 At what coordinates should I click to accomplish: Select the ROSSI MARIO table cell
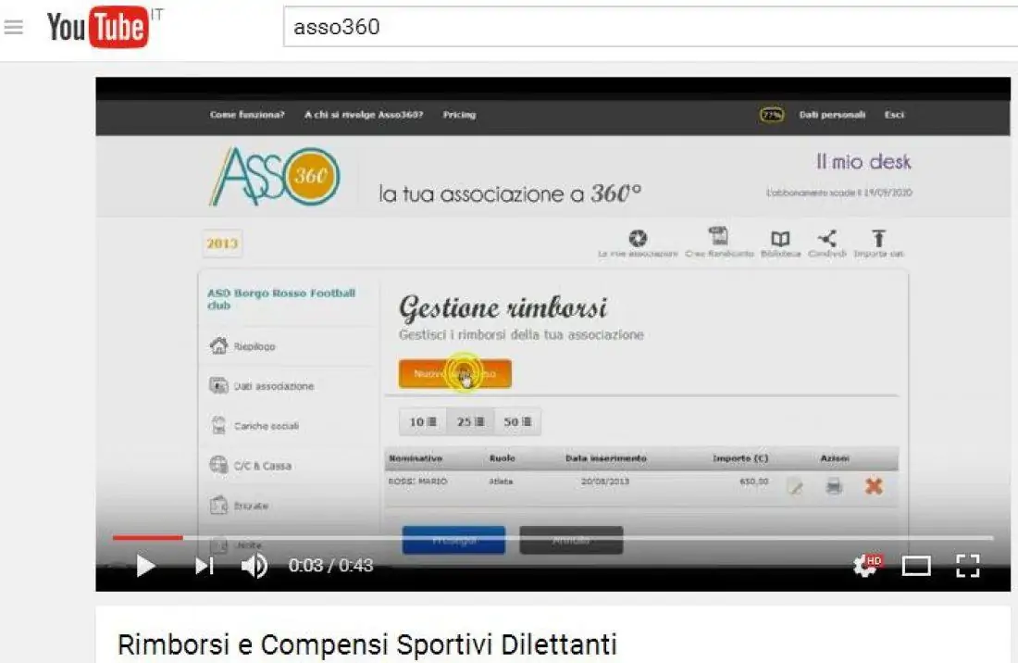tap(417, 482)
